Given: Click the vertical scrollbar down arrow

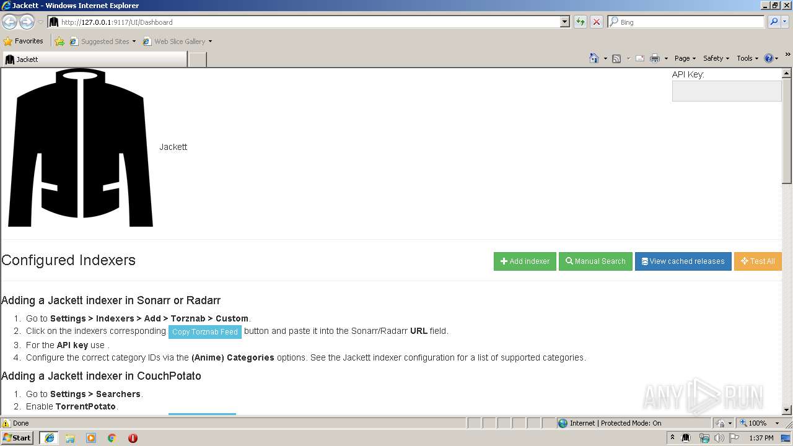Looking at the screenshot, I should [x=787, y=409].
